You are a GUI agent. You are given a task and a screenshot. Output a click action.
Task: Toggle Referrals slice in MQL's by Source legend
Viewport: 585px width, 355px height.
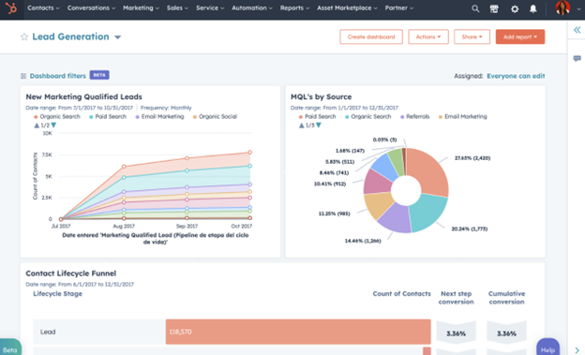pos(415,117)
